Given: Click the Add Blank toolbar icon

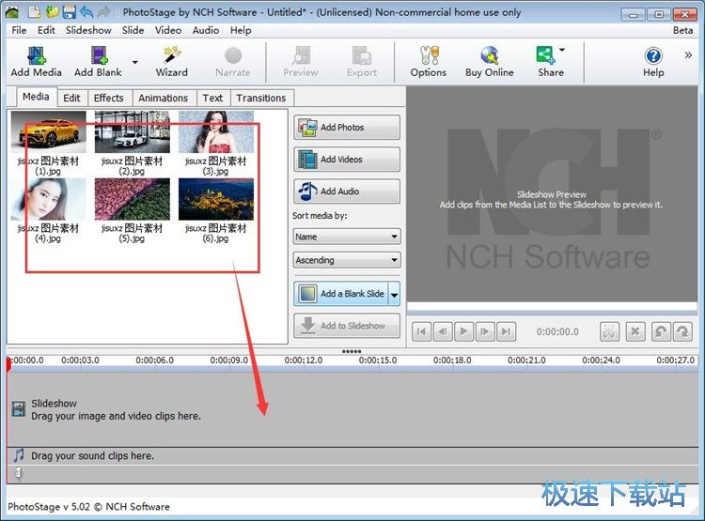Looking at the screenshot, I should click(98, 62).
